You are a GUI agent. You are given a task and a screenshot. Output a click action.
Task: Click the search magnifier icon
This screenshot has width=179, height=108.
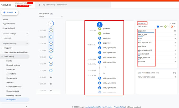click(x=39, y=5)
